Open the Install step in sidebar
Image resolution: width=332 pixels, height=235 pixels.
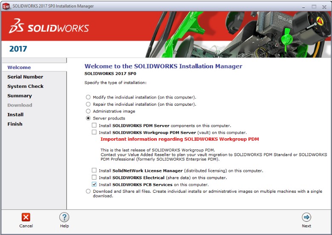point(15,115)
